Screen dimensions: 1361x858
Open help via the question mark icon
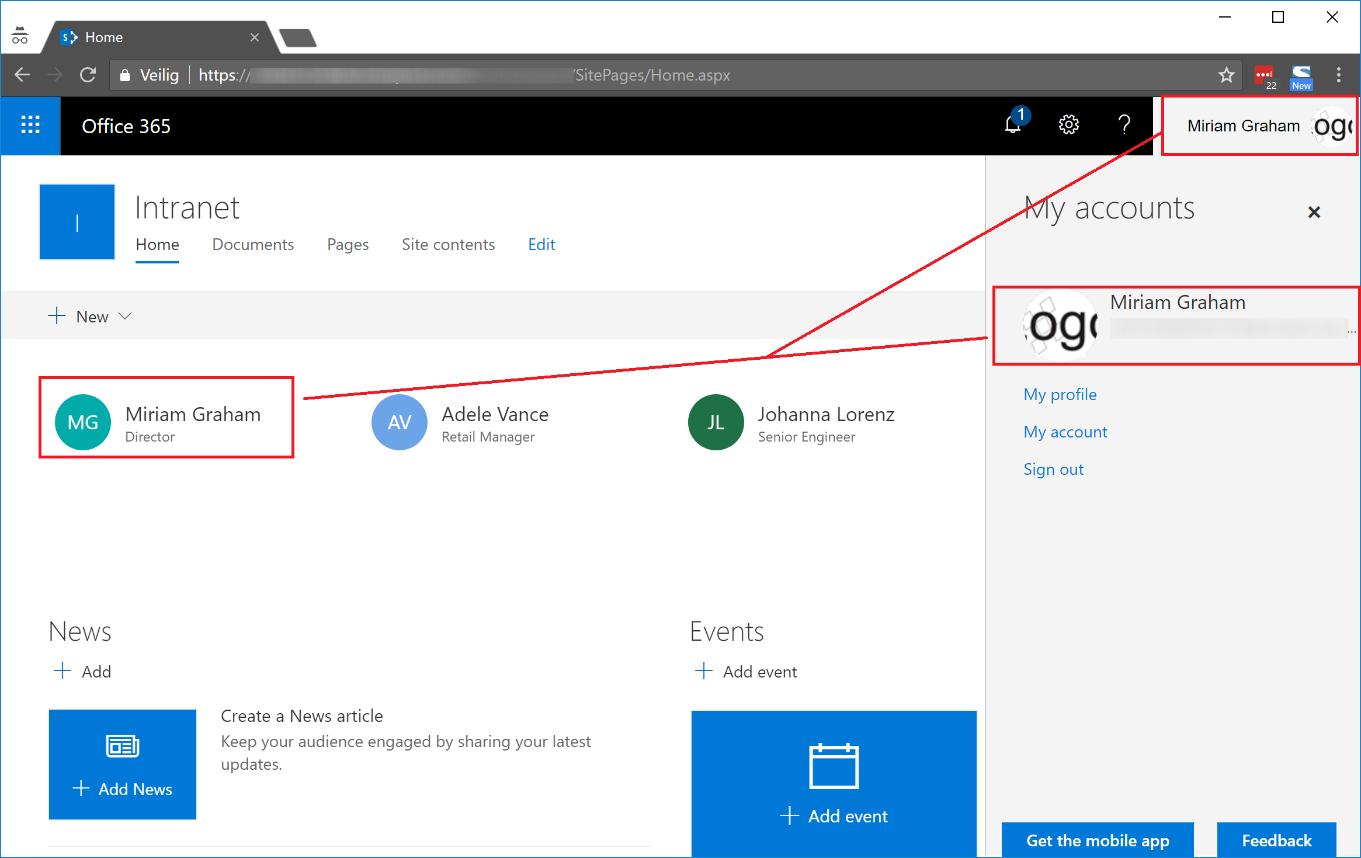1123,125
